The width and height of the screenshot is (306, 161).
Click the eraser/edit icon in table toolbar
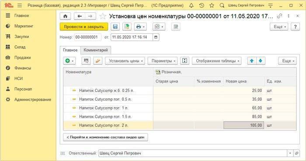coord(98,61)
